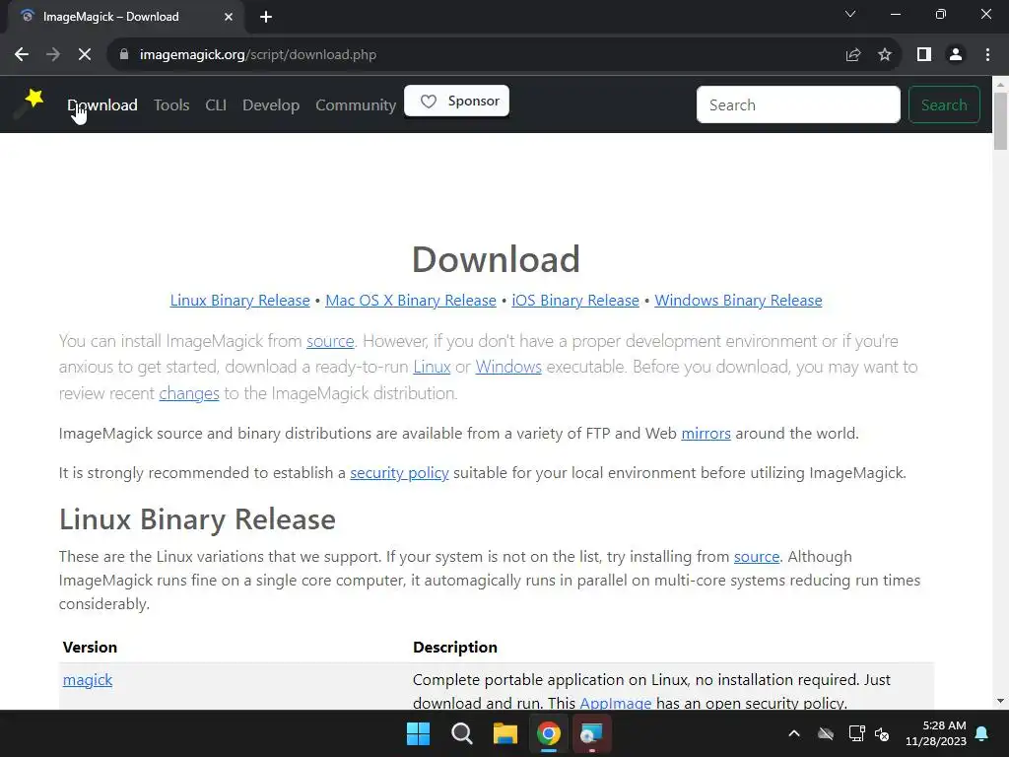The image size is (1009, 757).
Task: Open the 'source' link in the intro paragraph
Action: (x=330, y=340)
